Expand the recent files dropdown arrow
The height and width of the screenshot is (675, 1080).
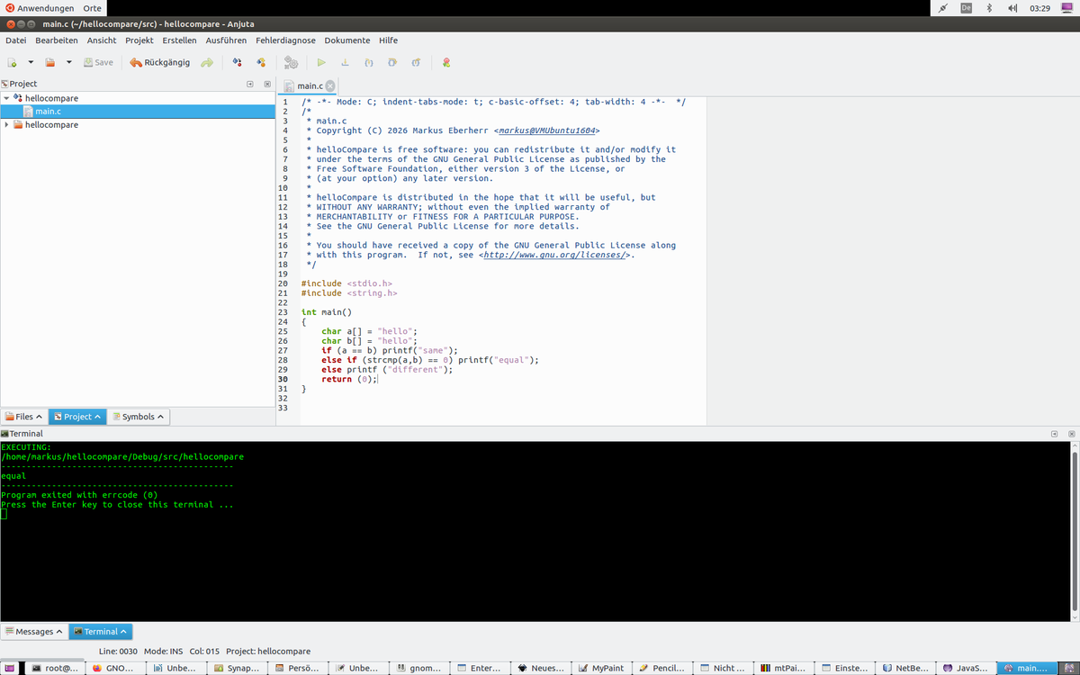68,62
